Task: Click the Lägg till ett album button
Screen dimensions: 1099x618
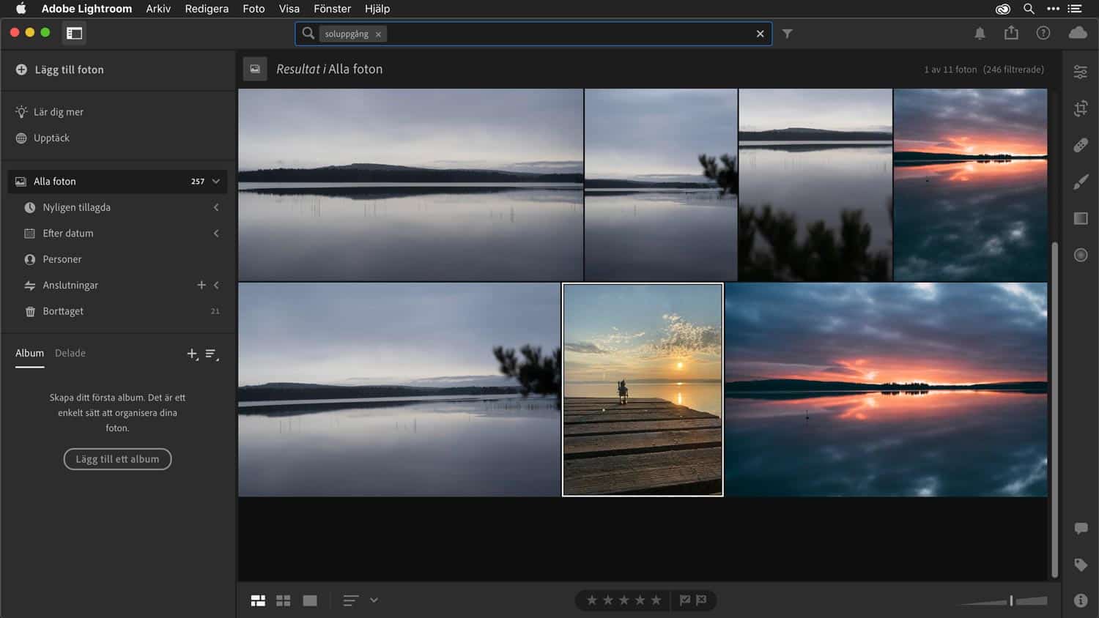Action: tap(117, 459)
